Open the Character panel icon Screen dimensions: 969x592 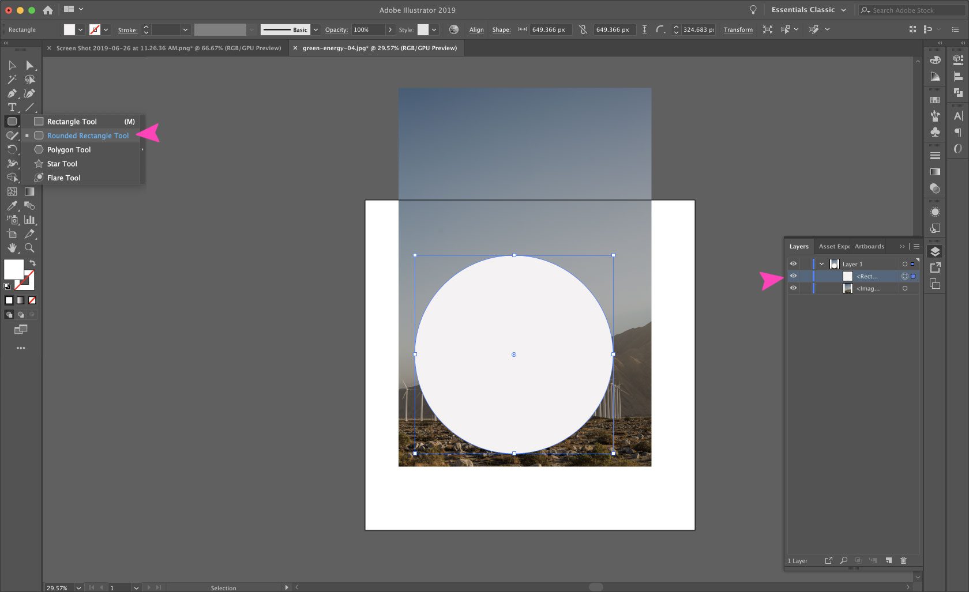point(958,115)
